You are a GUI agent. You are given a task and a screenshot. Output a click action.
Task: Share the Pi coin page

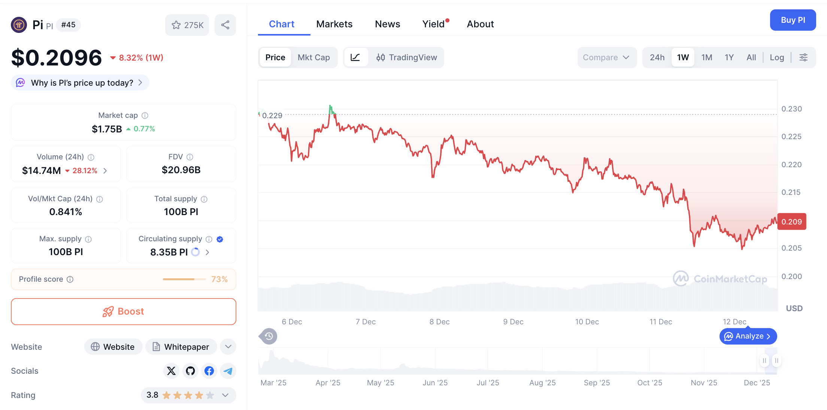click(x=225, y=25)
